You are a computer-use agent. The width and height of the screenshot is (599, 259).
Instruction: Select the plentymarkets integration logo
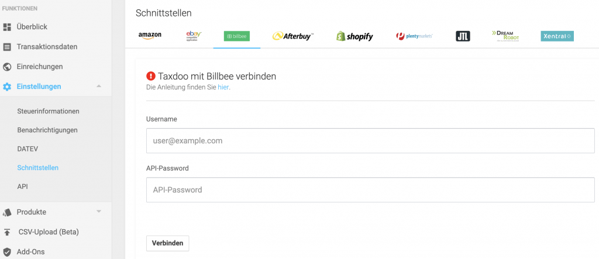[x=415, y=36]
